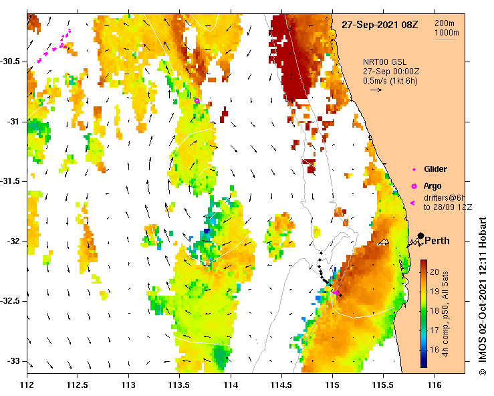Click the color scale value 16
This screenshot has height=396, width=494.
tap(435, 350)
